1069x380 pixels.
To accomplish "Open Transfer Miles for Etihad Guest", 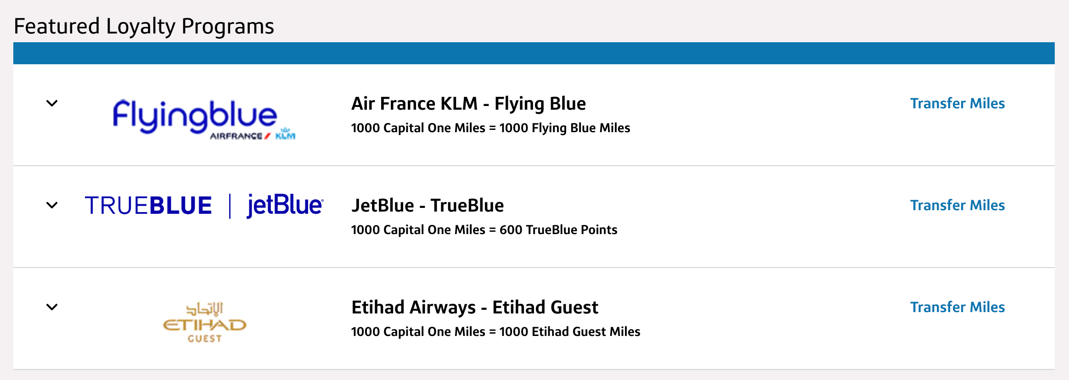I will pos(957,307).
